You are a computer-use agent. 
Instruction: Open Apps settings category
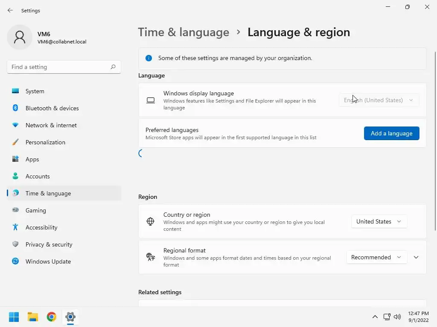pos(64,159)
